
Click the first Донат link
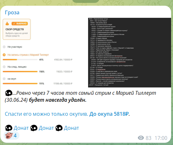tap(21, 128)
